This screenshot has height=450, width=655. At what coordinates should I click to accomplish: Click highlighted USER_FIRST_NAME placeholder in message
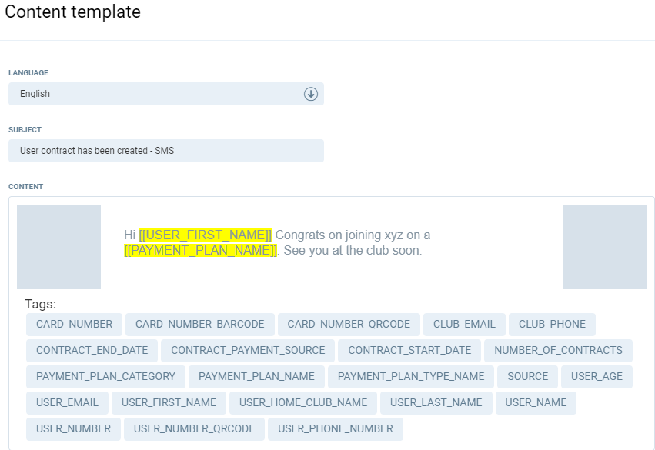click(206, 235)
